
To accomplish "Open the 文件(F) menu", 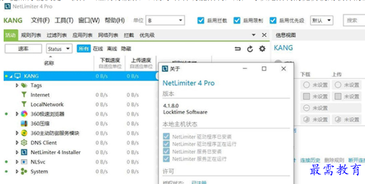I will (x=40, y=20).
